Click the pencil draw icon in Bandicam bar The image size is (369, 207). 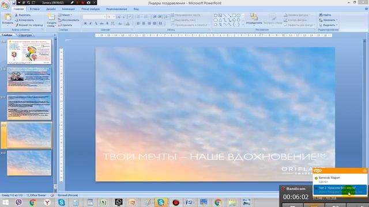[x=72, y=2]
